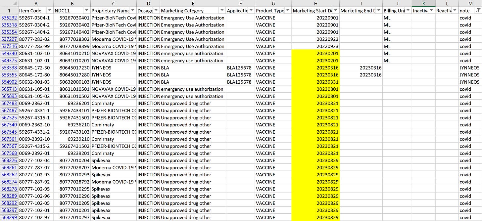Click highlighted start date in row 549375

[315, 61]
